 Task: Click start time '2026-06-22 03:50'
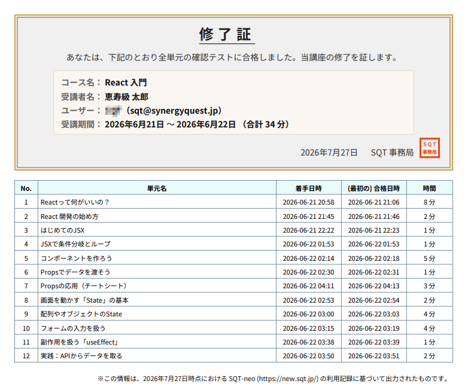[x=309, y=356]
